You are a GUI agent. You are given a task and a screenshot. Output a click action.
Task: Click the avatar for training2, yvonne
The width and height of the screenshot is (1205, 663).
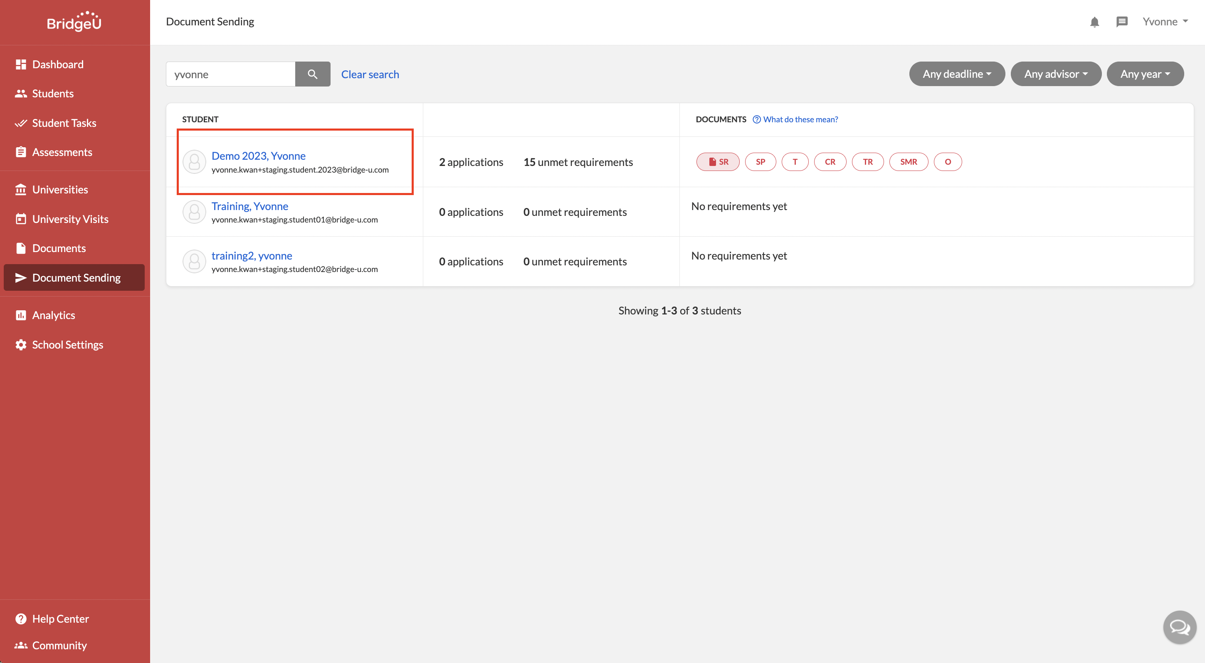pyautogui.click(x=194, y=262)
